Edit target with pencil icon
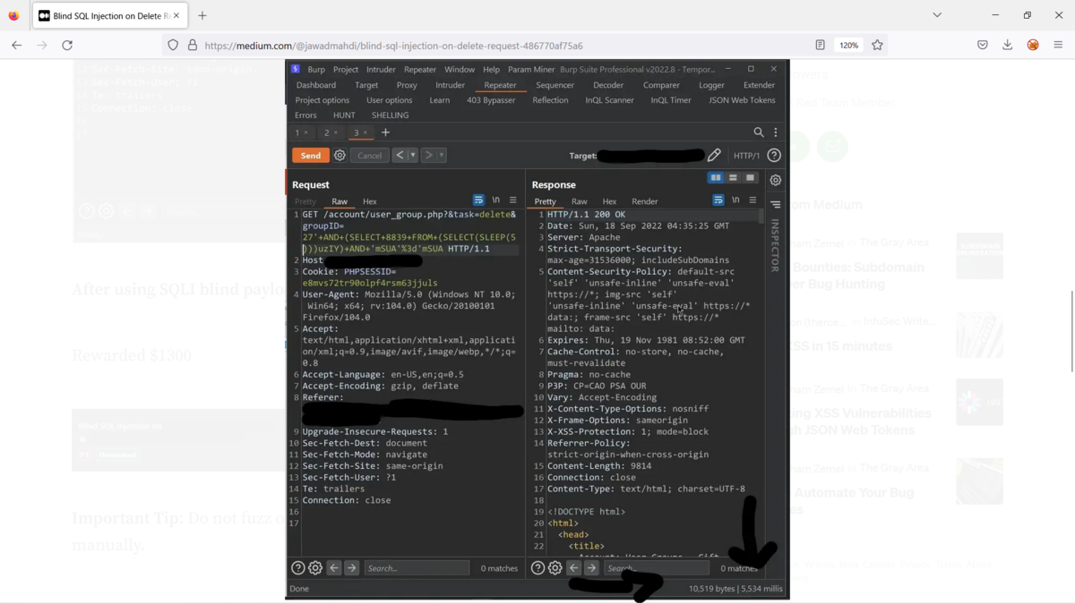 coord(714,155)
